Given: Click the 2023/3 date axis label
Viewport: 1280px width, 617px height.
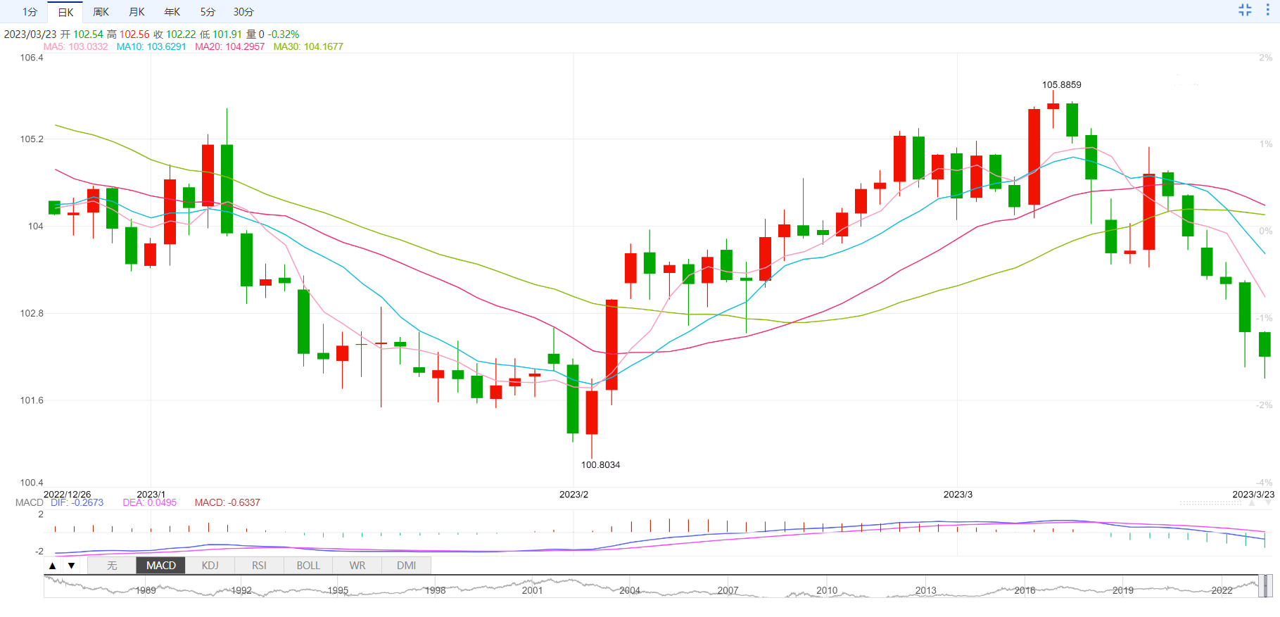Looking at the screenshot, I should click(x=958, y=495).
